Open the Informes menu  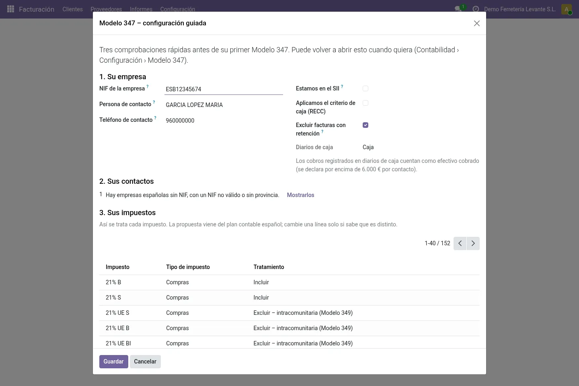tap(141, 9)
